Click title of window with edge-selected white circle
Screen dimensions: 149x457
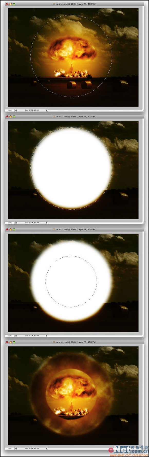point(76,116)
